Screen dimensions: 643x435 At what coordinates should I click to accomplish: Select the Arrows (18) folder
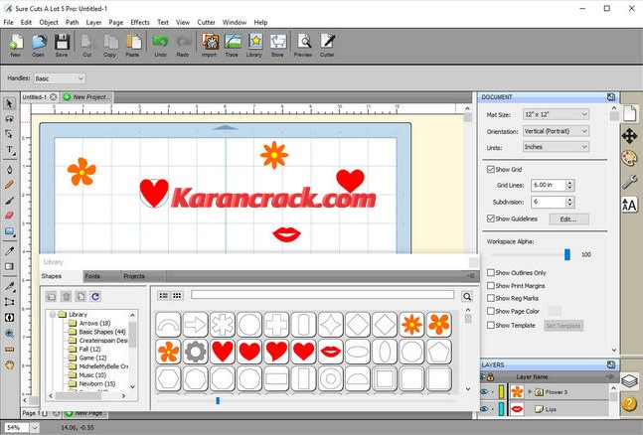pos(94,323)
